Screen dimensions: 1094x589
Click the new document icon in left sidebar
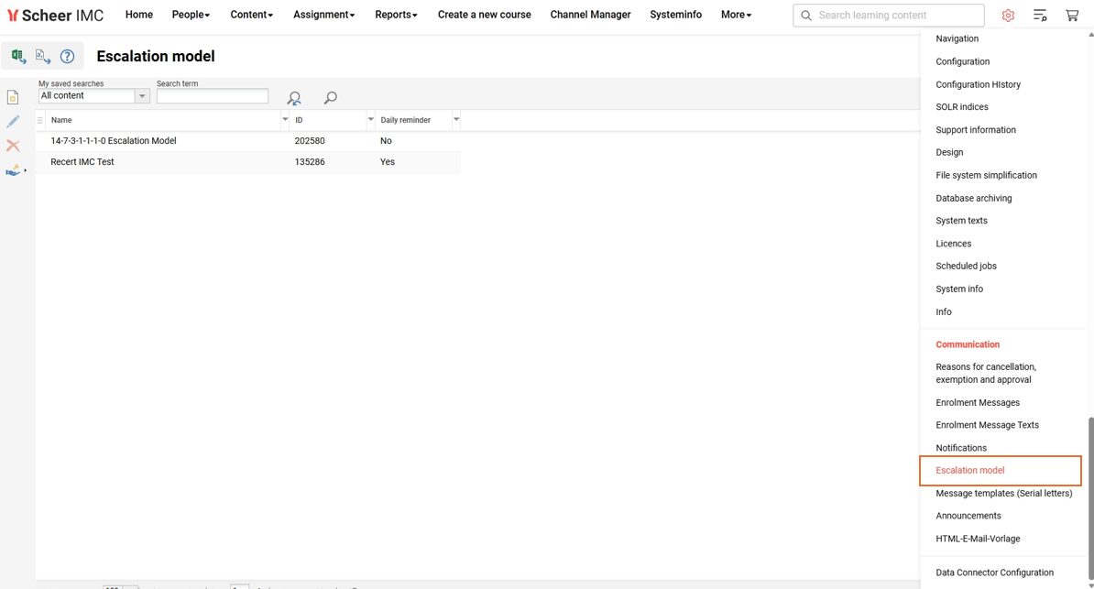tap(13, 97)
